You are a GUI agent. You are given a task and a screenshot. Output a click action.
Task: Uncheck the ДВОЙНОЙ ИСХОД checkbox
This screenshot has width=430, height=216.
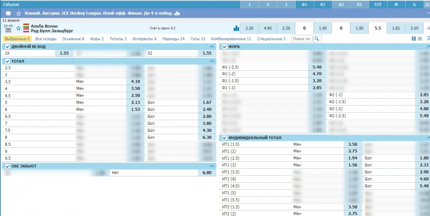[x=7, y=47]
